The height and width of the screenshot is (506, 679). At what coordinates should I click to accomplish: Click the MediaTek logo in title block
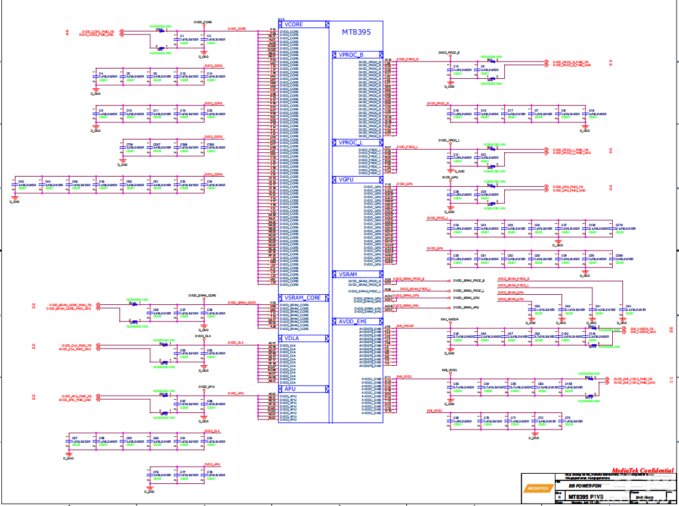point(538,488)
